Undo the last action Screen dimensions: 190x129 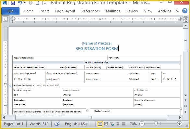[20, 3]
